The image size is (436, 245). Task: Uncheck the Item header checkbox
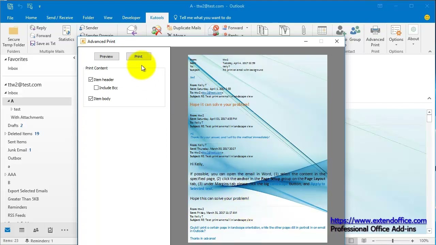pyautogui.click(x=91, y=79)
